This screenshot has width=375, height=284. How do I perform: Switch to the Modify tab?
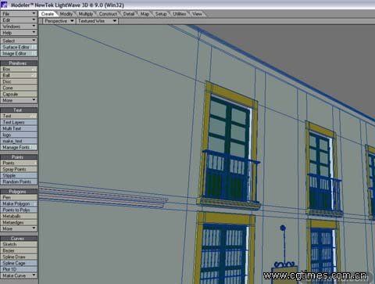click(x=66, y=14)
